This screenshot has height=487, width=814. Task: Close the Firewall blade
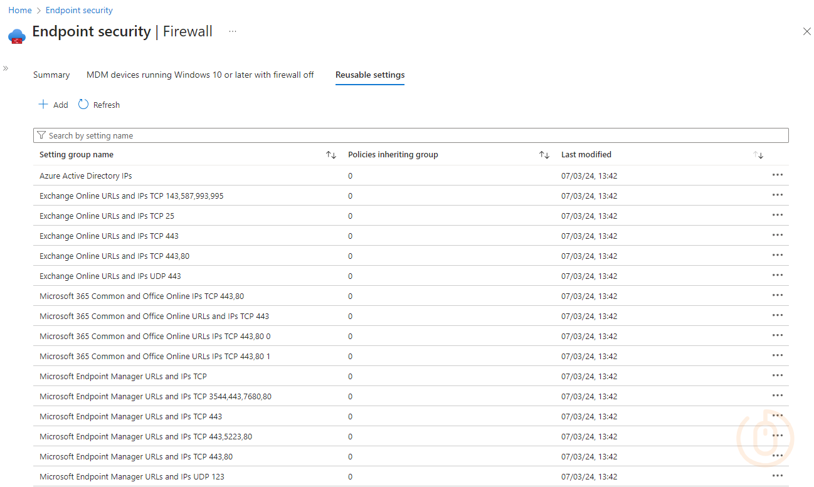coord(807,31)
